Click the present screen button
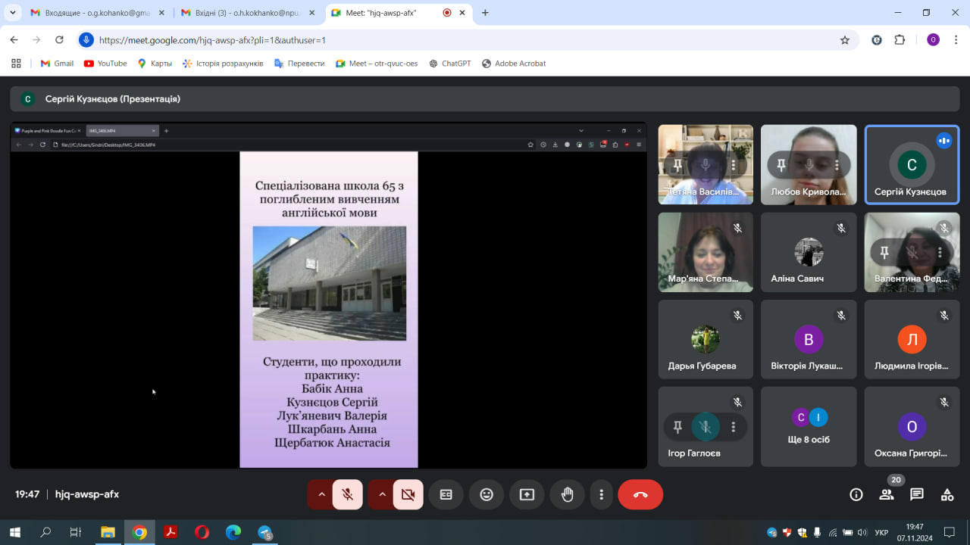 (x=527, y=494)
